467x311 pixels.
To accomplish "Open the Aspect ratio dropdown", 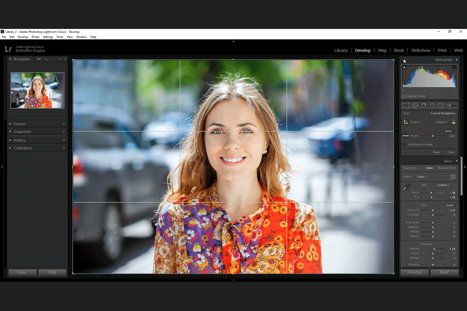I will pyautogui.click(x=442, y=122).
